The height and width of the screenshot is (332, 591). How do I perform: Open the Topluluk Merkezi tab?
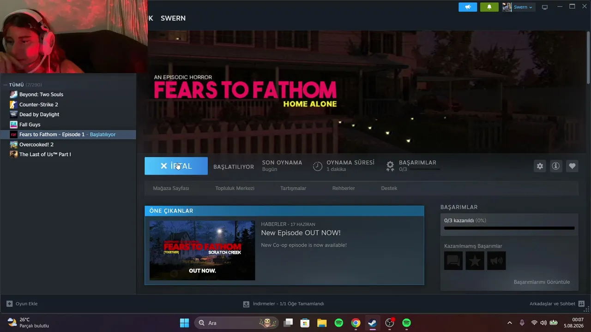pyautogui.click(x=235, y=188)
